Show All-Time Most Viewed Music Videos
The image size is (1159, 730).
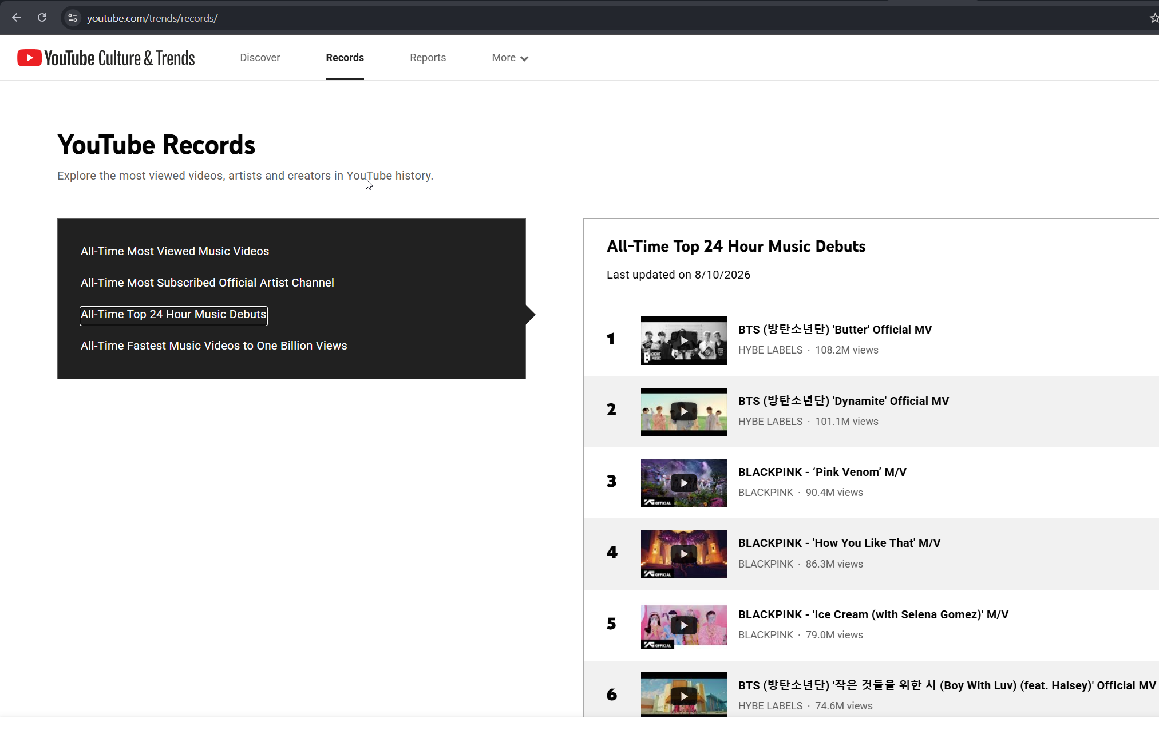(x=175, y=251)
